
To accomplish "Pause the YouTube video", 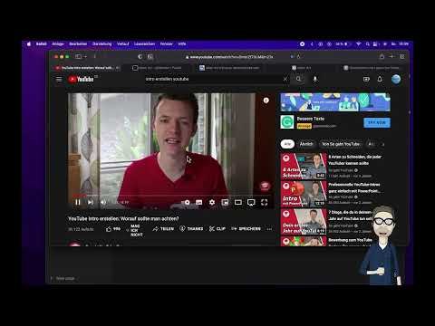I will click(78, 202).
